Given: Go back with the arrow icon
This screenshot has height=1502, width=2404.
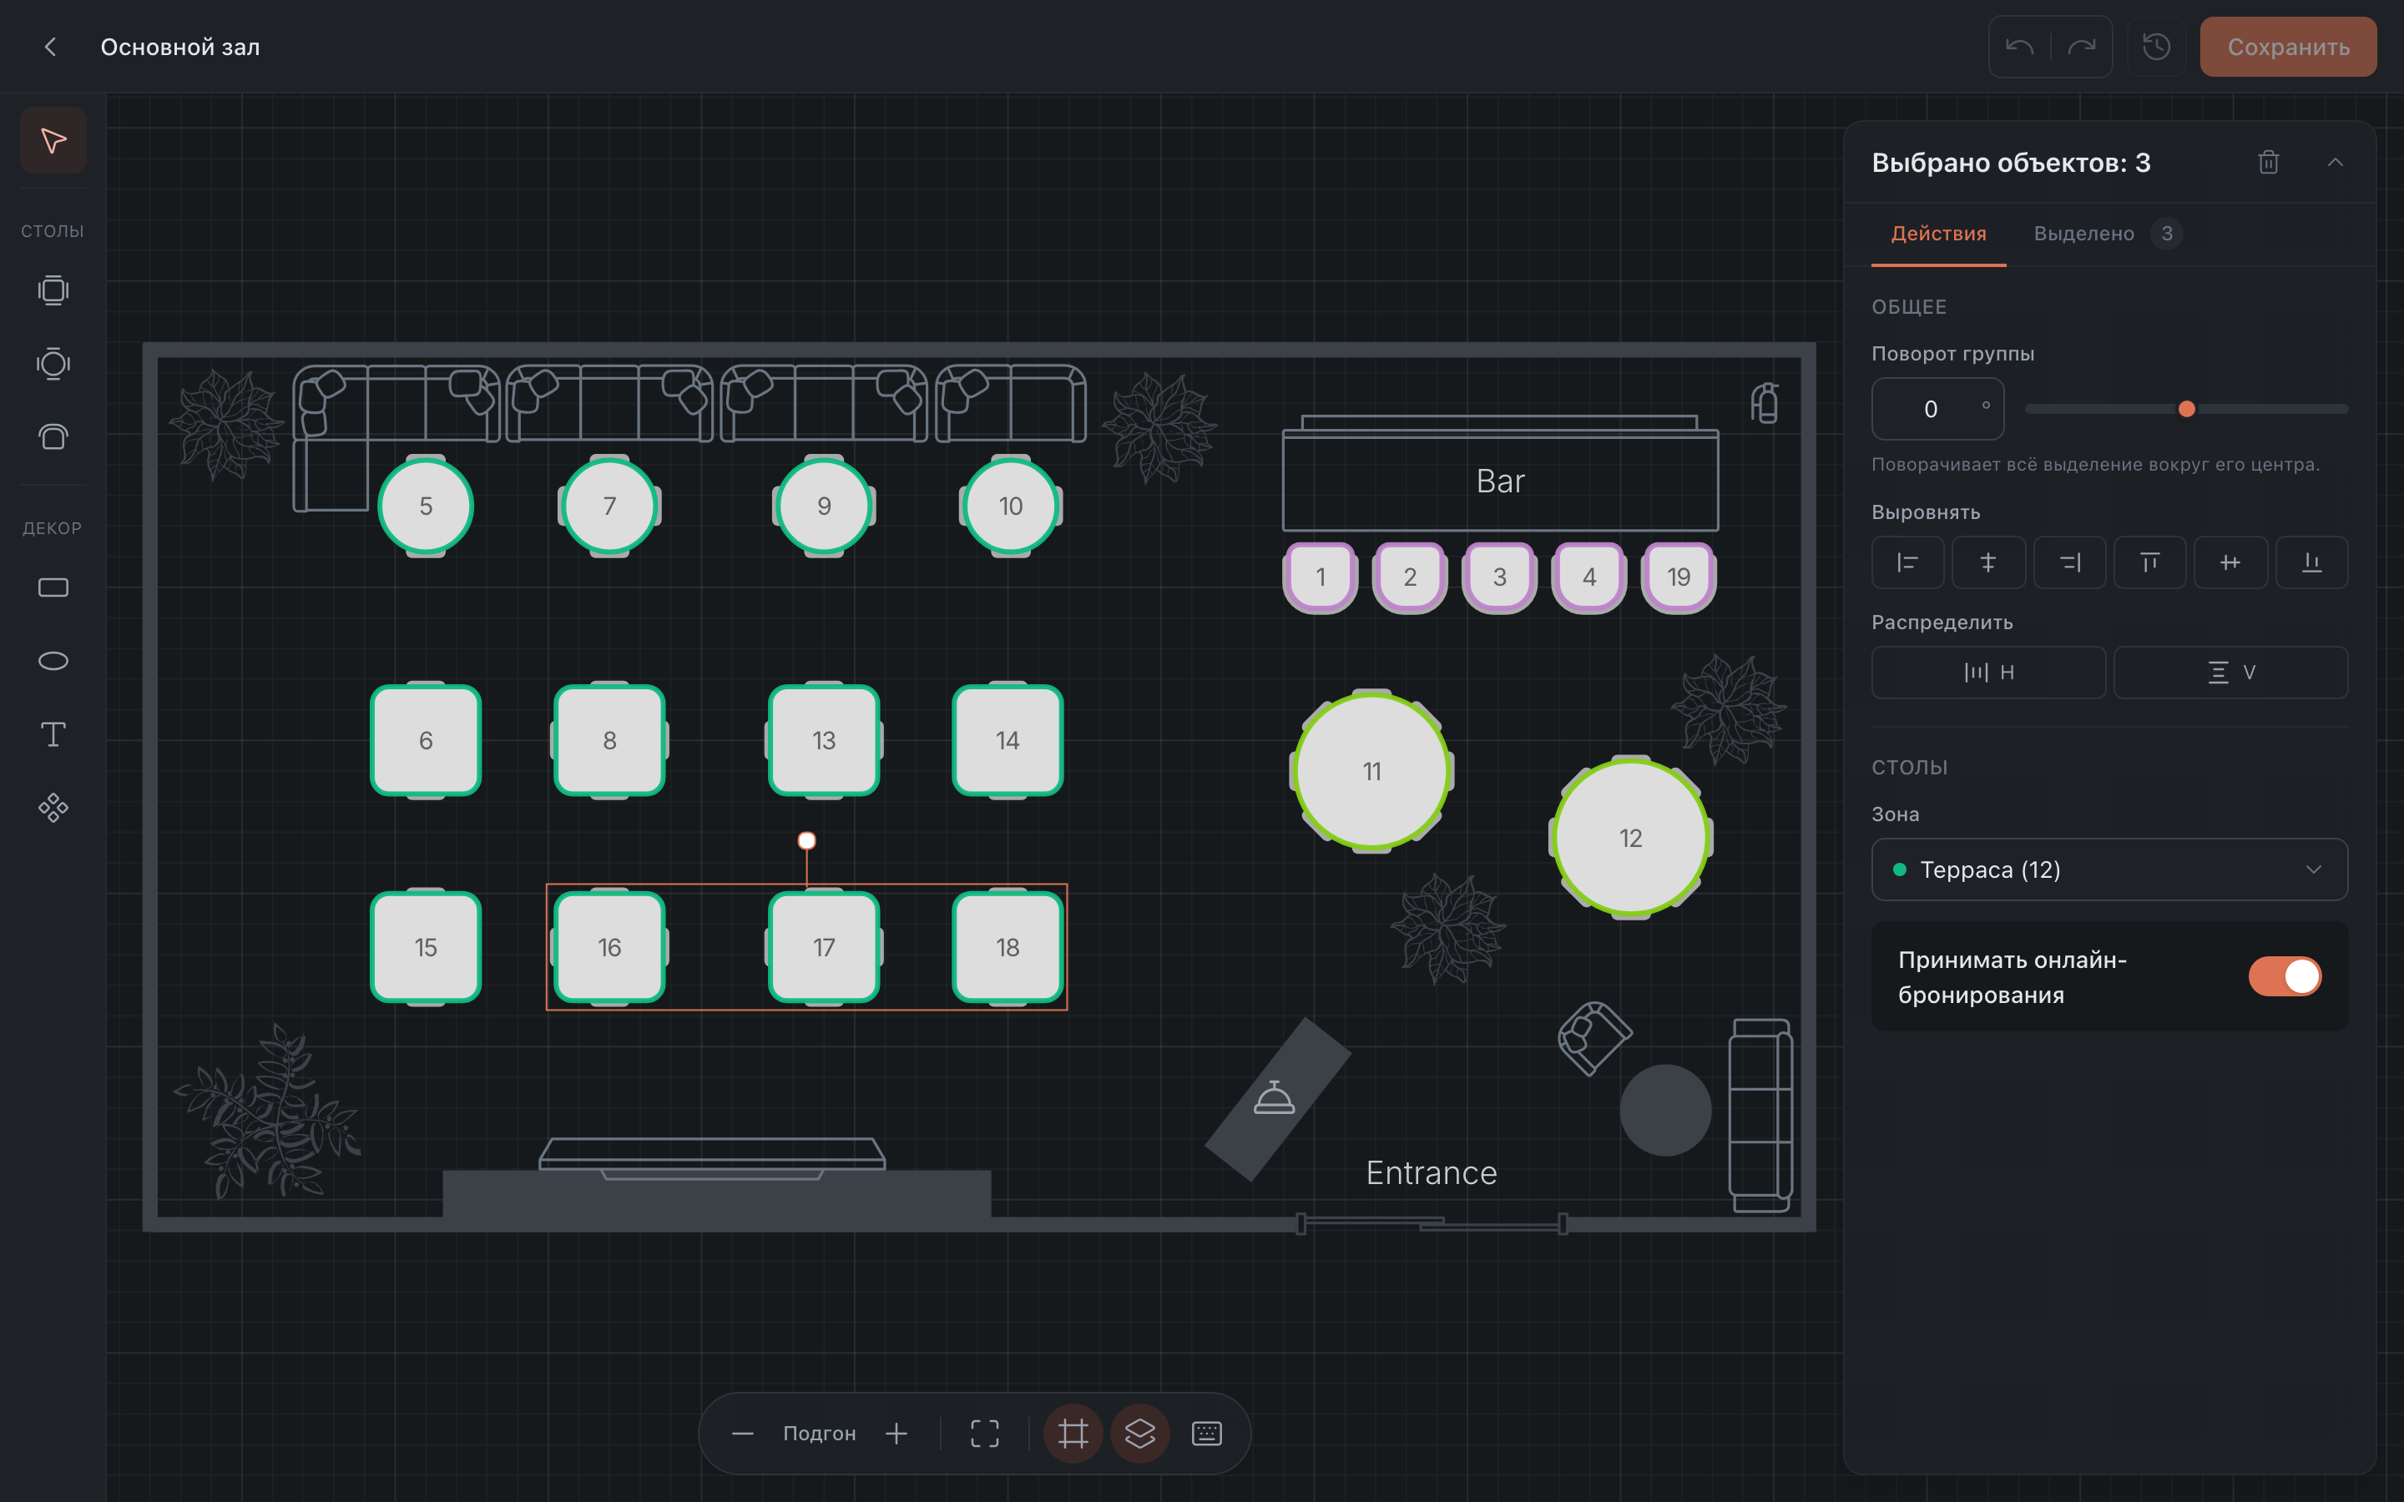Looking at the screenshot, I should [x=51, y=47].
